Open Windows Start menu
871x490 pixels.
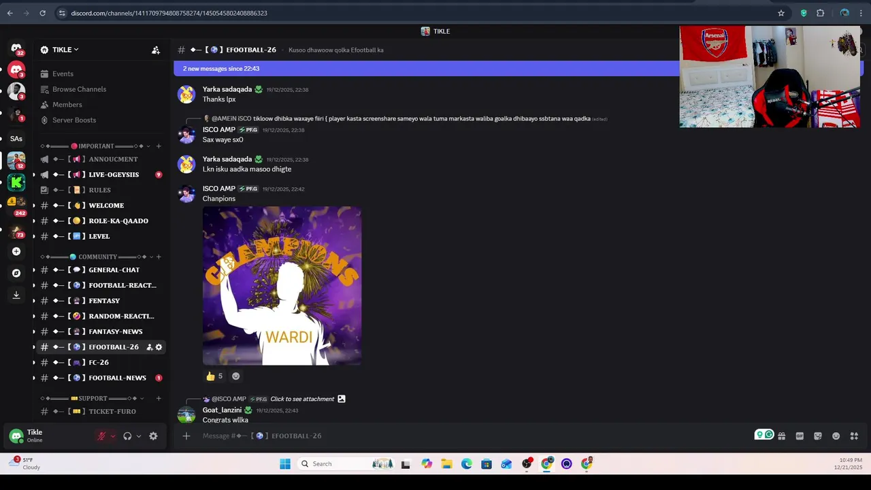click(285, 464)
